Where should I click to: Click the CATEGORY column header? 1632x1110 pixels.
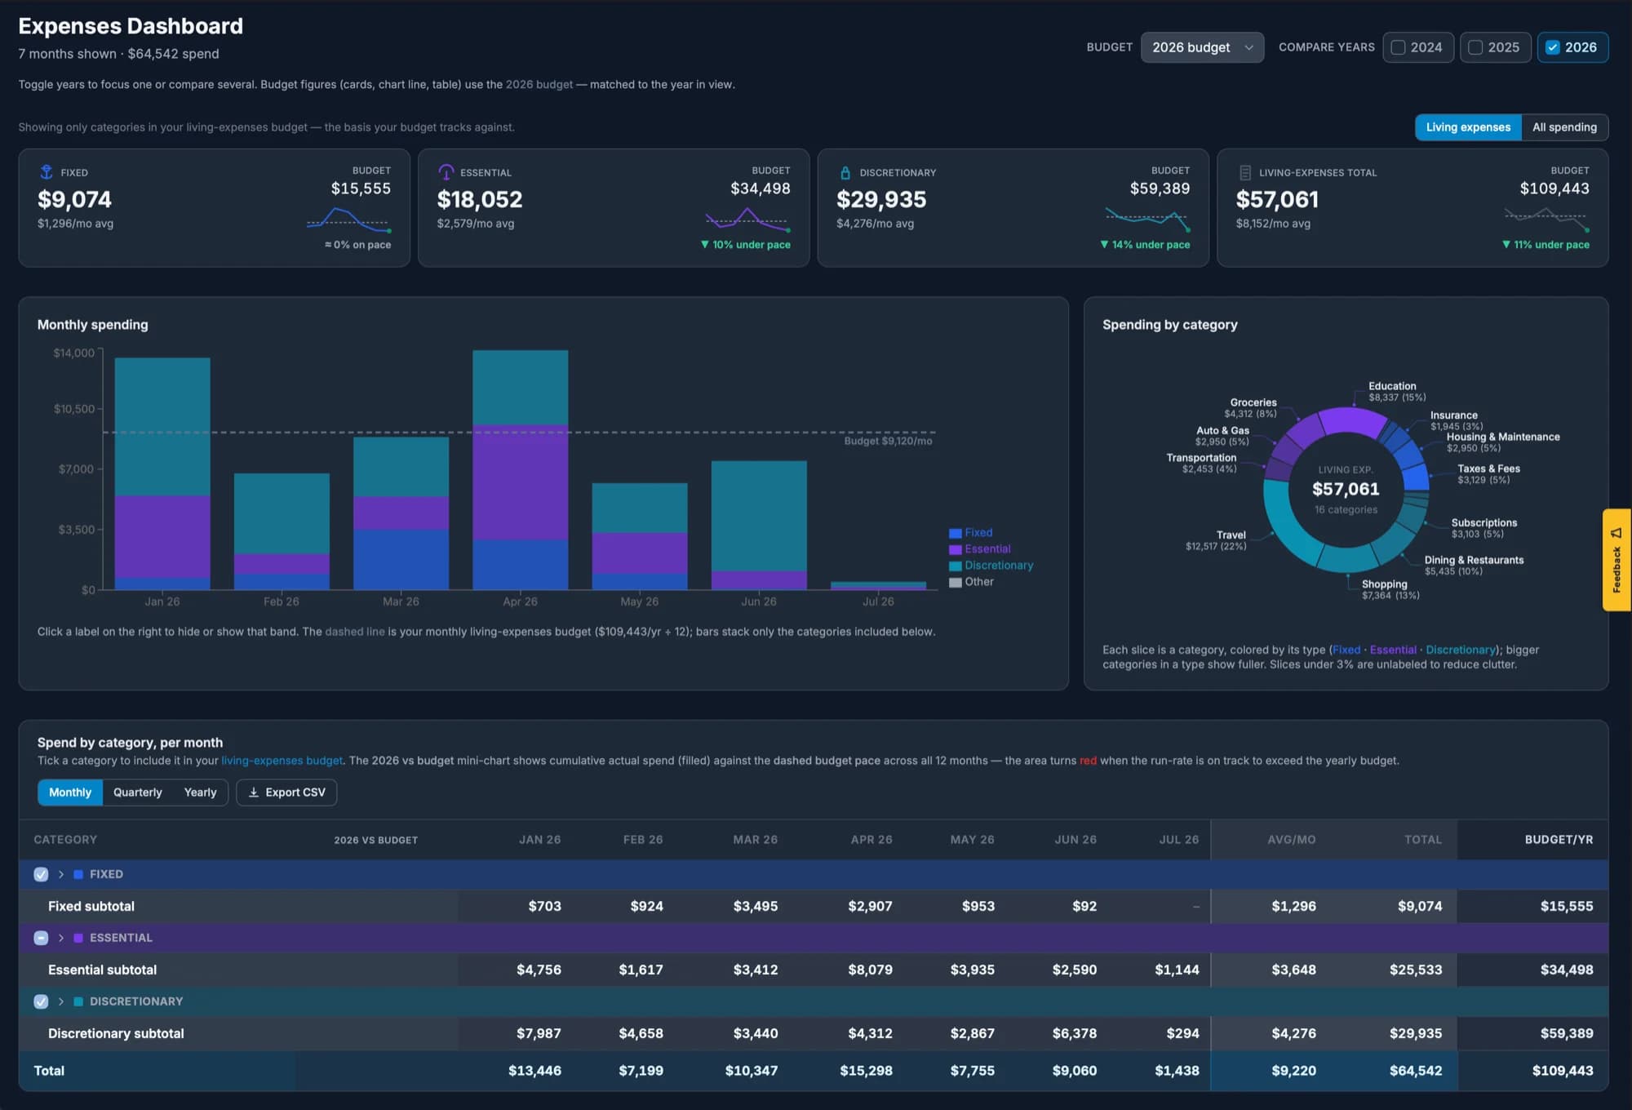pos(65,840)
